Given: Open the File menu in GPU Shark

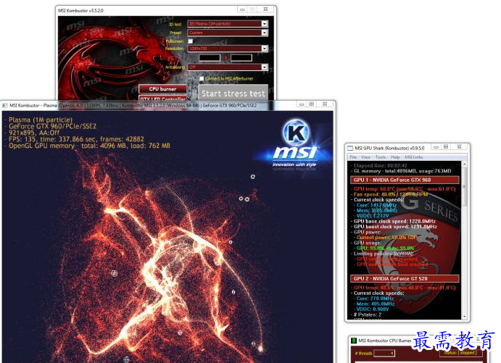Looking at the screenshot, I should click(x=353, y=157).
